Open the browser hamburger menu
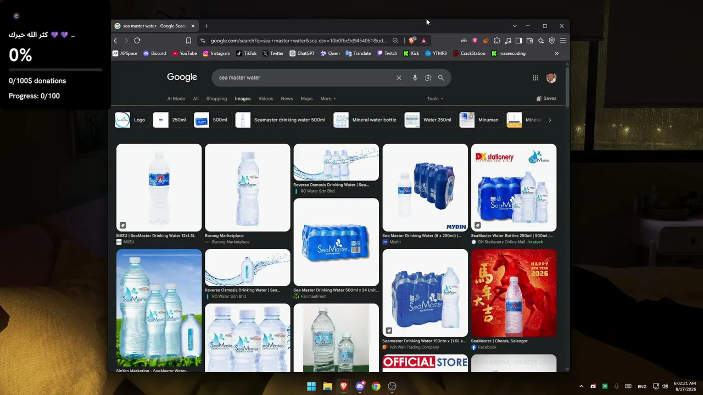 (x=562, y=41)
